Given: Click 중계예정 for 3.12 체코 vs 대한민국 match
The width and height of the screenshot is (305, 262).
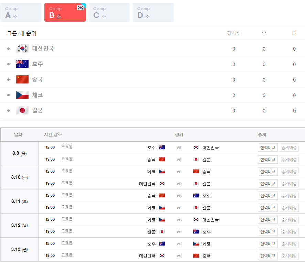Looking at the screenshot, I should coord(289,220).
